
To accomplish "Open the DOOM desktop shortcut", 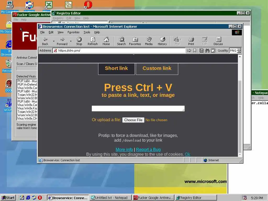I will 8,86.
